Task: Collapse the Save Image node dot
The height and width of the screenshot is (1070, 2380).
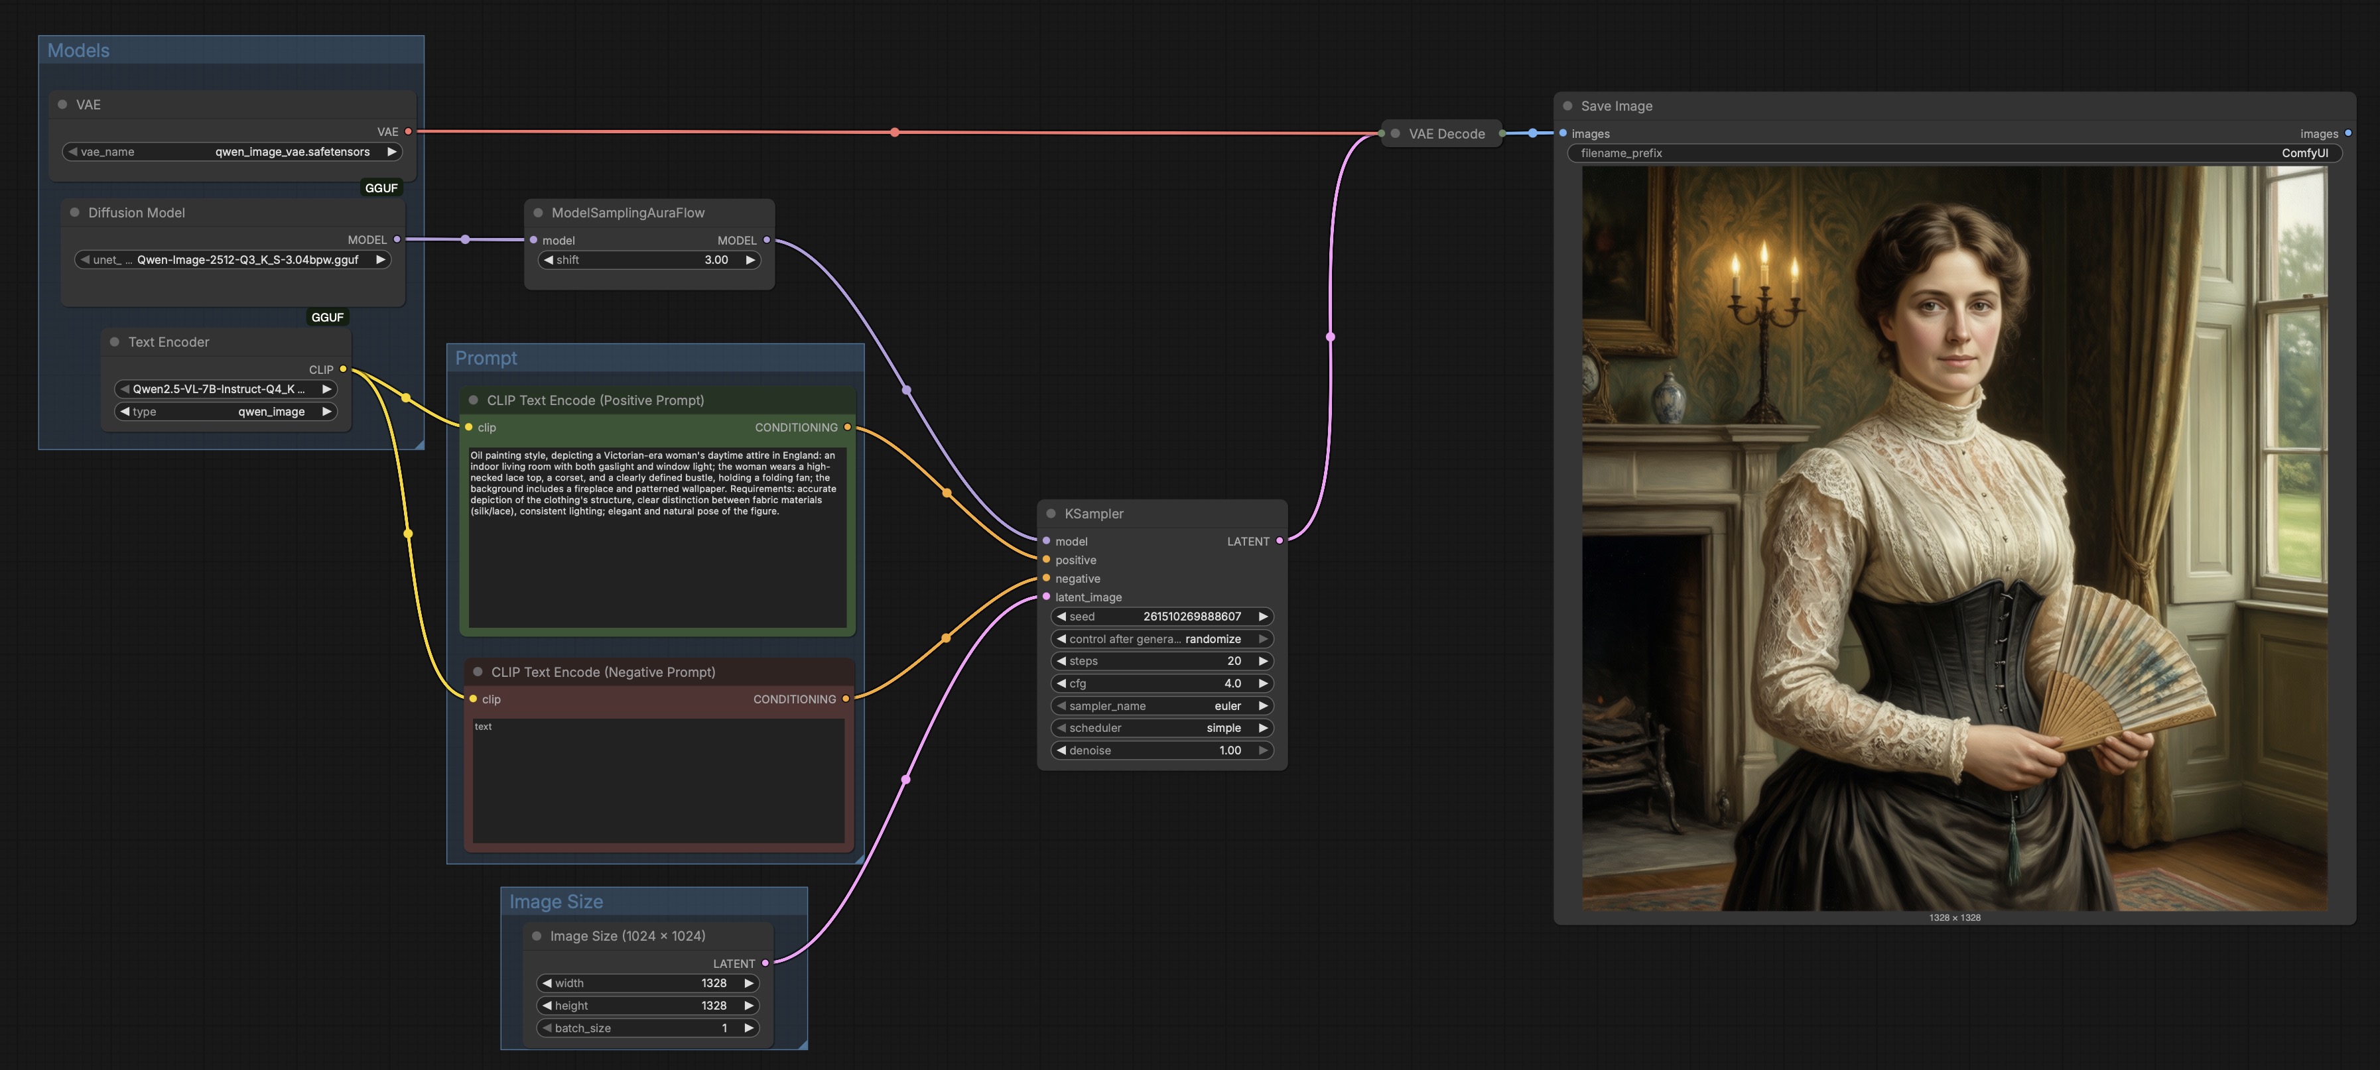Action: click(x=1567, y=105)
